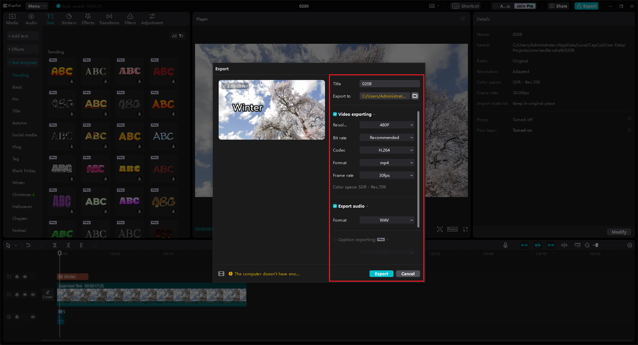Open the player hamburger menu
Screen dimensions: 638x345
(463, 19)
